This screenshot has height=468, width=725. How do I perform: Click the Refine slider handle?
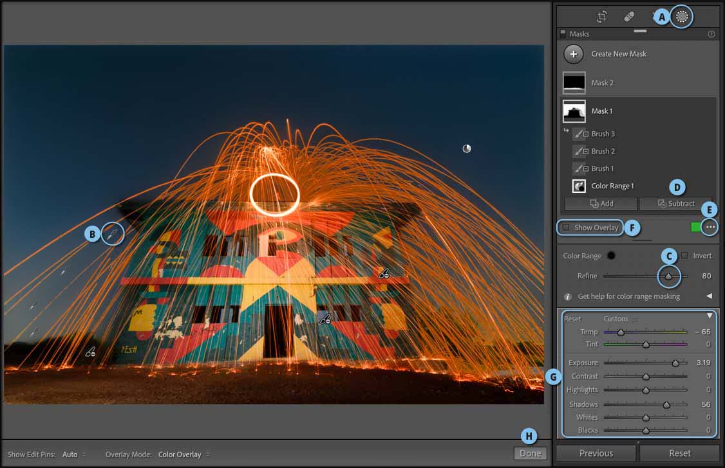668,276
